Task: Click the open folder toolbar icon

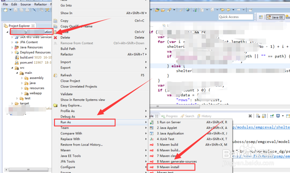Action: click(163, 10)
